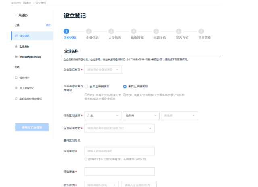Screen dimensions: 258x187
Task: Go to step 企业名称 label
Action: click(x=70, y=37)
